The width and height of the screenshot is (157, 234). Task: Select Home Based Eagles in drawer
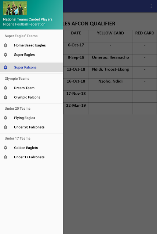(x=31, y=45)
